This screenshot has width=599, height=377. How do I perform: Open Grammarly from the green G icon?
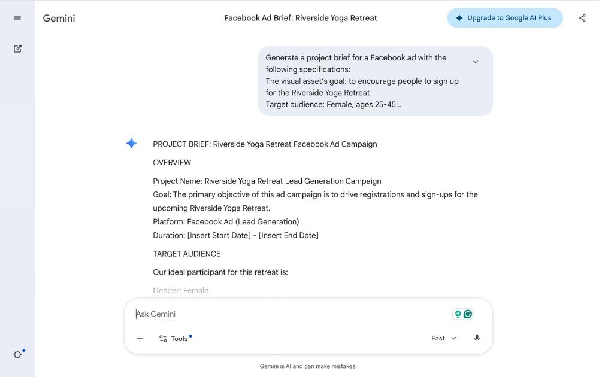467,313
